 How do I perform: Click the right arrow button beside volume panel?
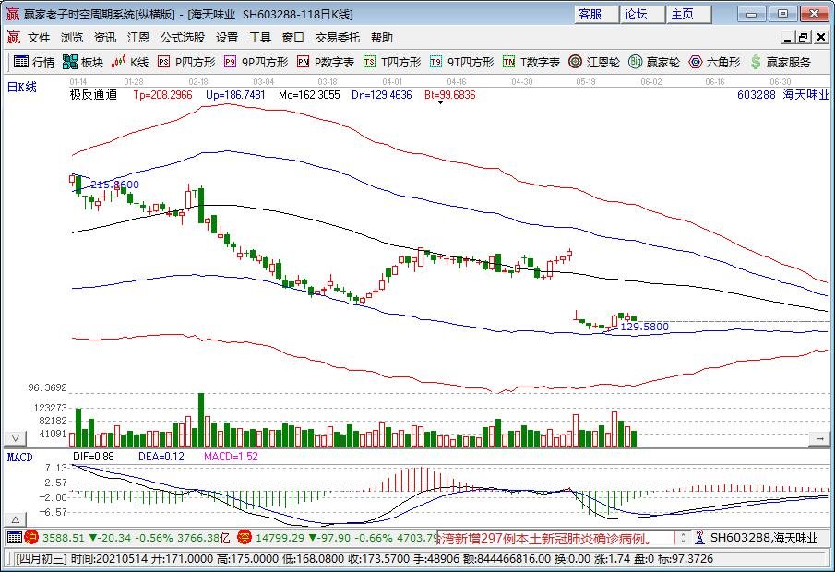click(x=819, y=438)
